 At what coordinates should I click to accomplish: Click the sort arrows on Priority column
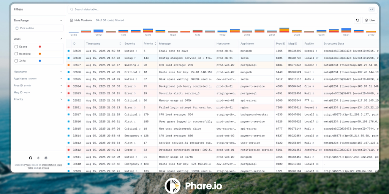[155, 44]
